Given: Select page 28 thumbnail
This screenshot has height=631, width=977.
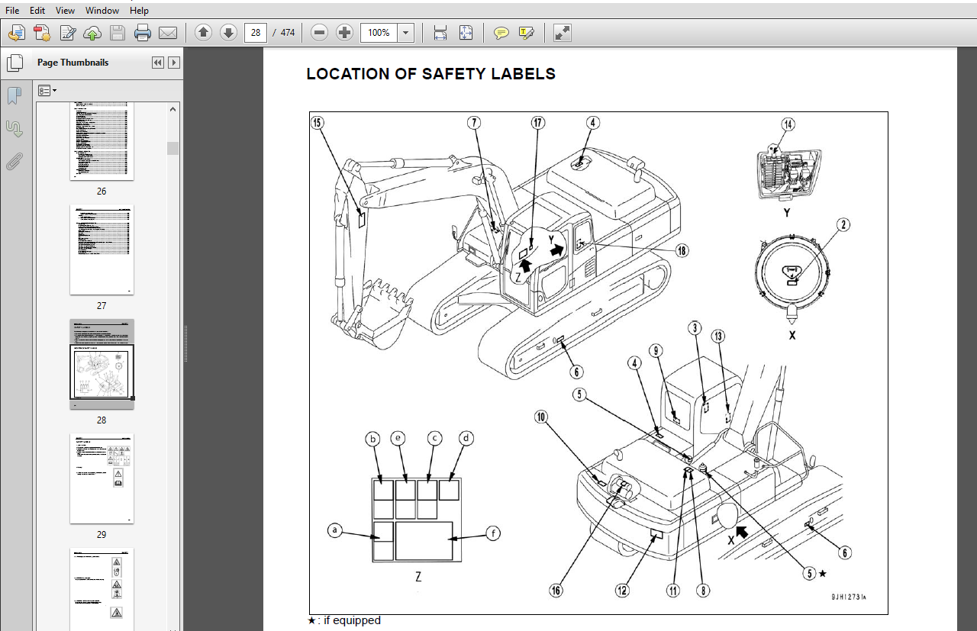Looking at the screenshot, I should pyautogui.click(x=102, y=364).
